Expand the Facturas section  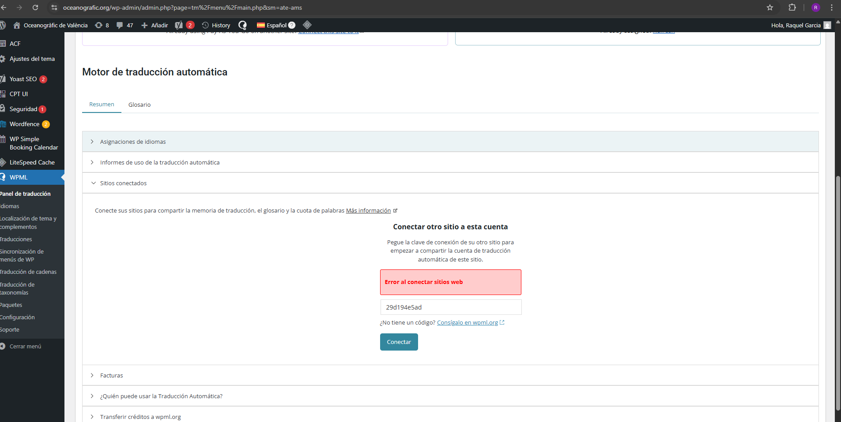click(450, 375)
